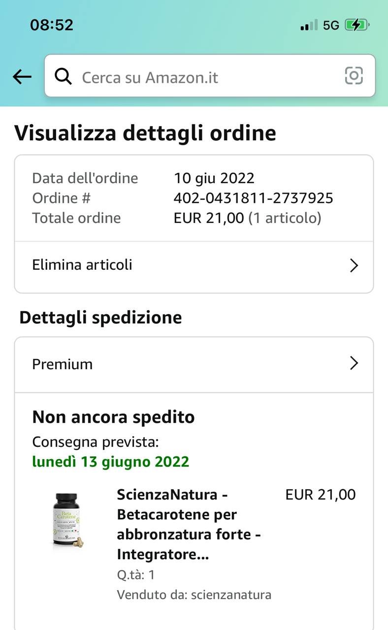Tap the cellular signal bars icon

pos(309,25)
